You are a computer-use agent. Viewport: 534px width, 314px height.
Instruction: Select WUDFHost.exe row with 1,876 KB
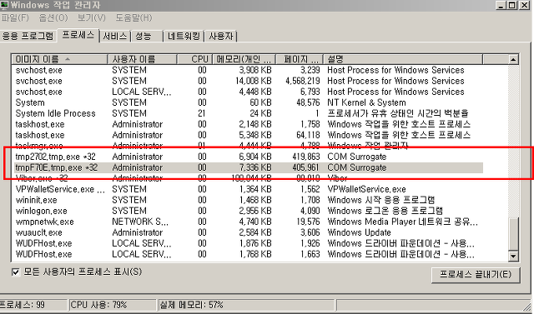pos(249,244)
